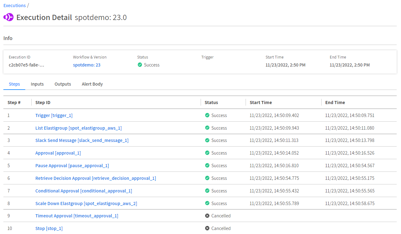Click the success icon for Pause Approval row
401x234 pixels.
click(x=207, y=166)
